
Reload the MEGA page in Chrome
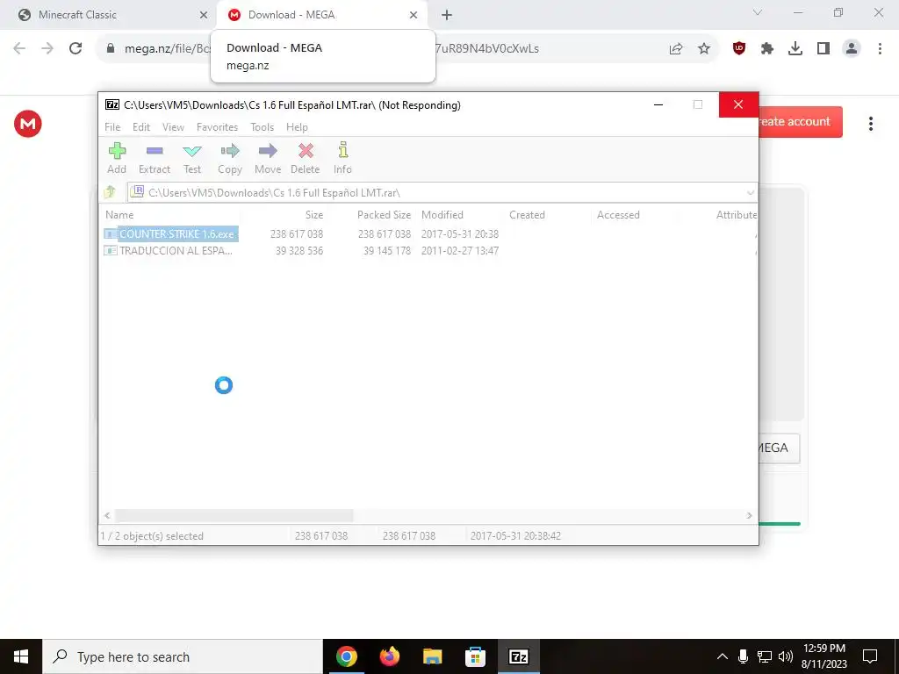(x=76, y=48)
